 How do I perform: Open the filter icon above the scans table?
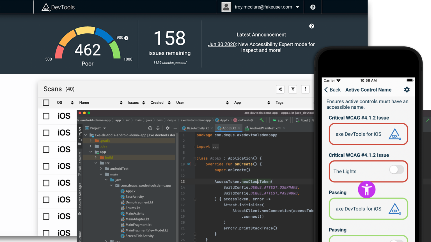293,89
